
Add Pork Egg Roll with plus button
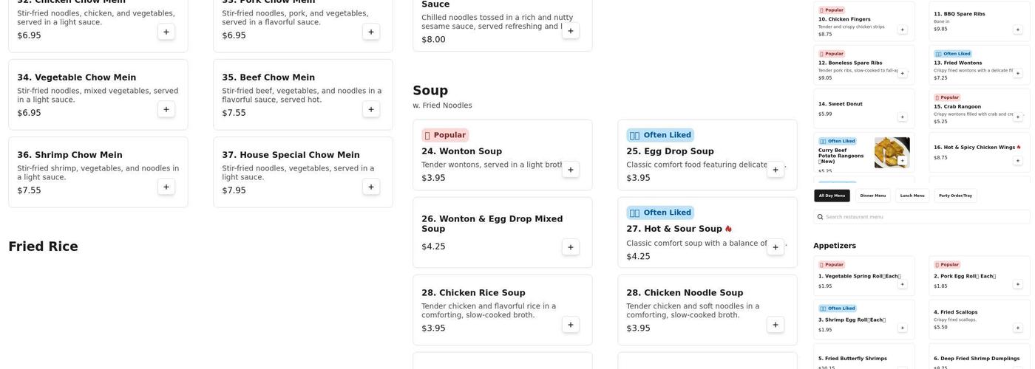tap(1017, 284)
